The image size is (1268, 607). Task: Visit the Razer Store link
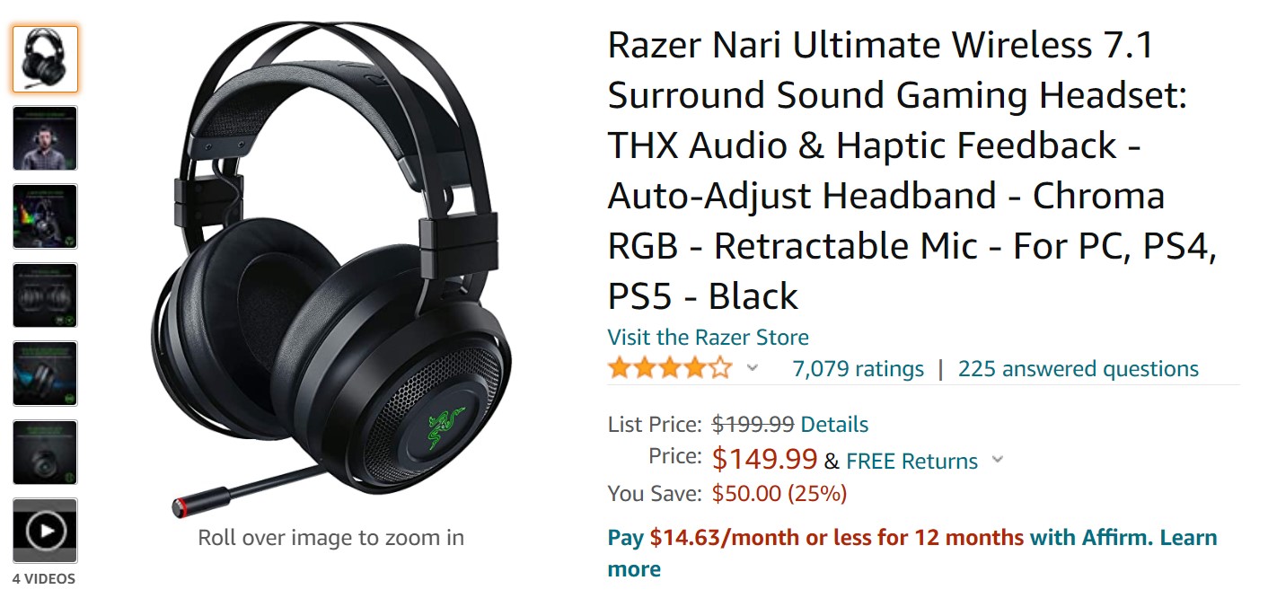[x=708, y=338]
